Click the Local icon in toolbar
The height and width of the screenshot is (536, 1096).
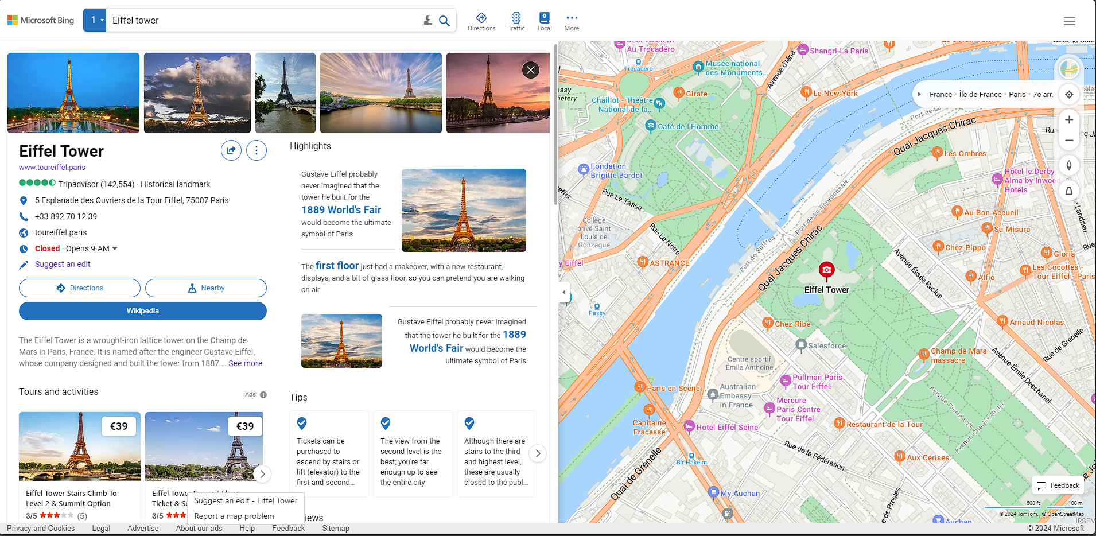tap(544, 21)
